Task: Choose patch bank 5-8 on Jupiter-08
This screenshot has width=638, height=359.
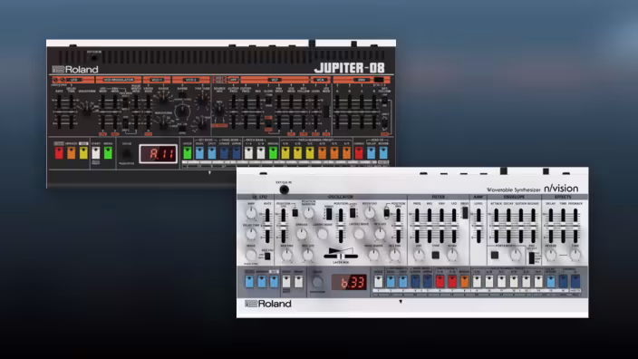Action: [260, 152]
